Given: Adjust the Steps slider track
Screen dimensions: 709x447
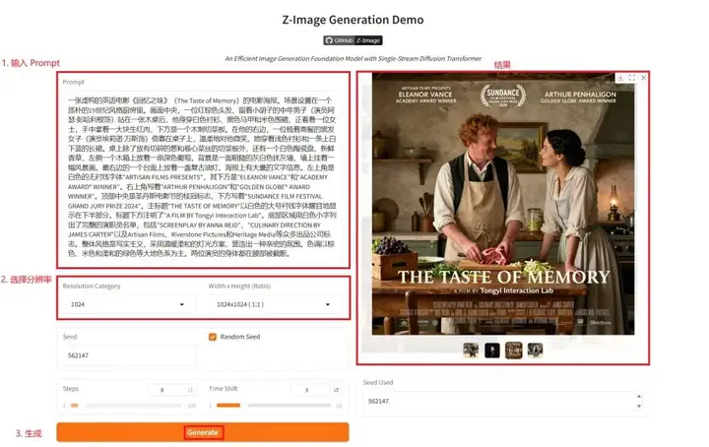Looking at the screenshot, I should point(127,406).
